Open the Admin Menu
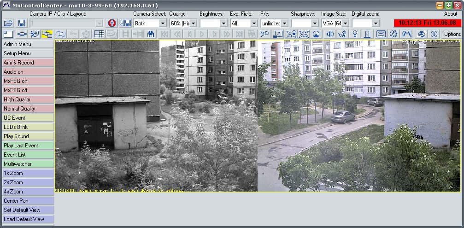The height and width of the screenshot is (228, 464). click(28, 44)
